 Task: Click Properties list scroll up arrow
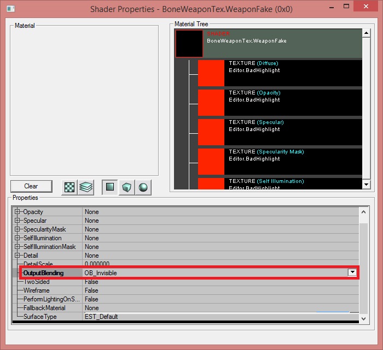(363, 212)
